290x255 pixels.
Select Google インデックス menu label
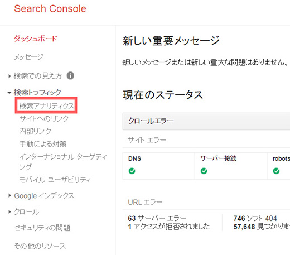44,196
